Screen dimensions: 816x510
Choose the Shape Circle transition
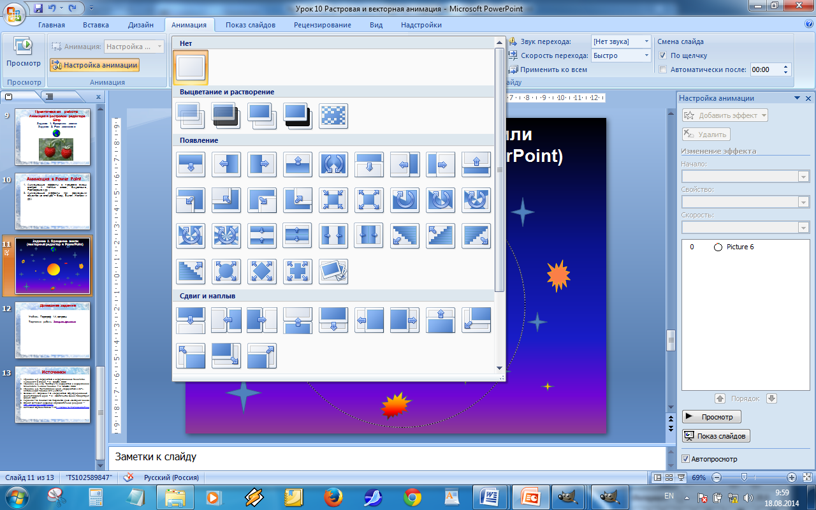[226, 272]
